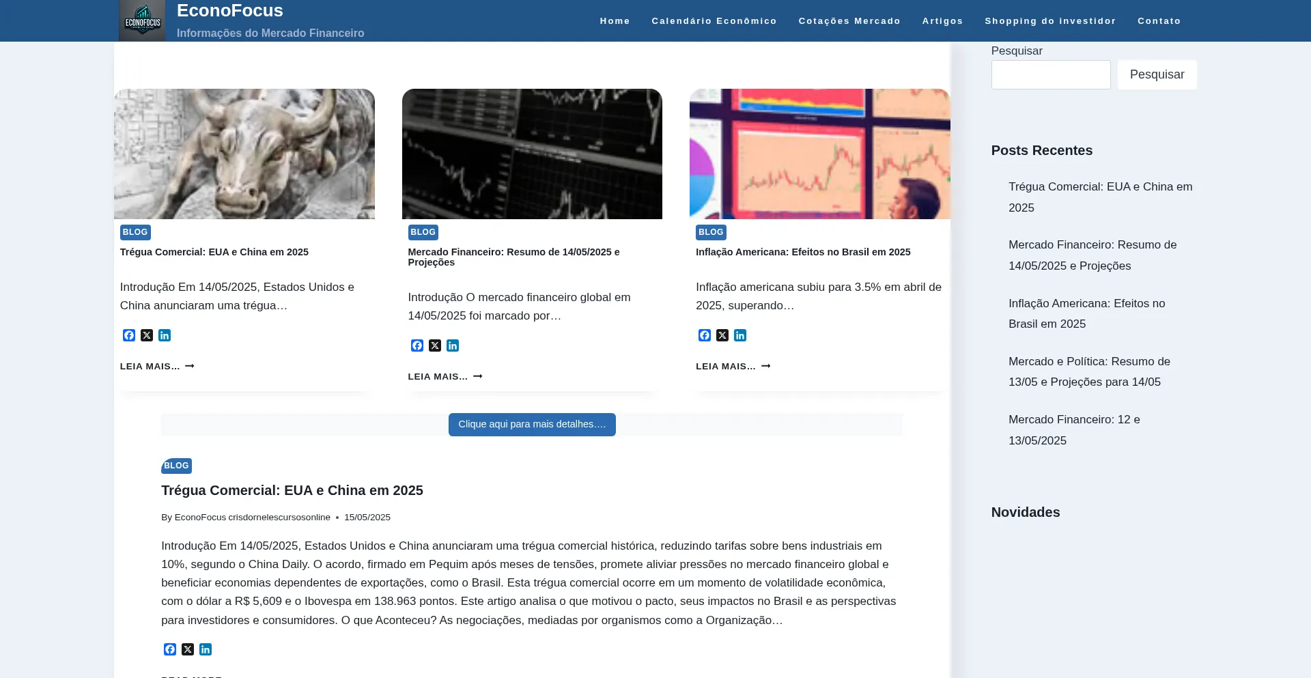The height and width of the screenshot is (678, 1311).
Task: Share Trégua Comercial card on X
Action: pos(147,335)
